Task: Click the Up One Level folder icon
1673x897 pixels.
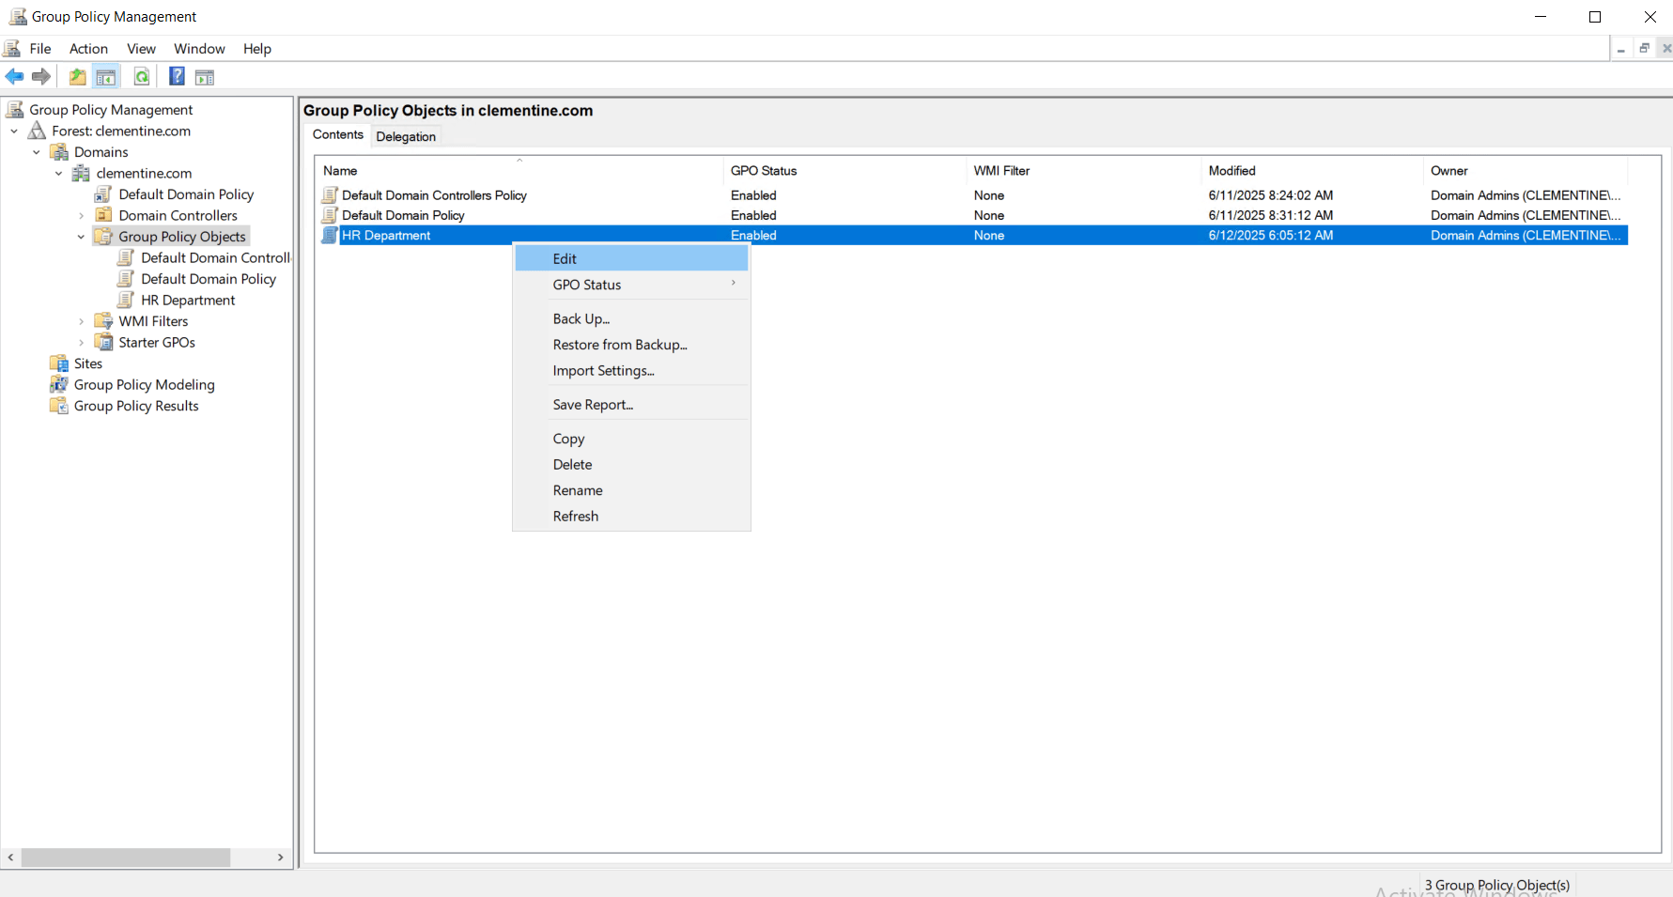Action: [x=77, y=77]
